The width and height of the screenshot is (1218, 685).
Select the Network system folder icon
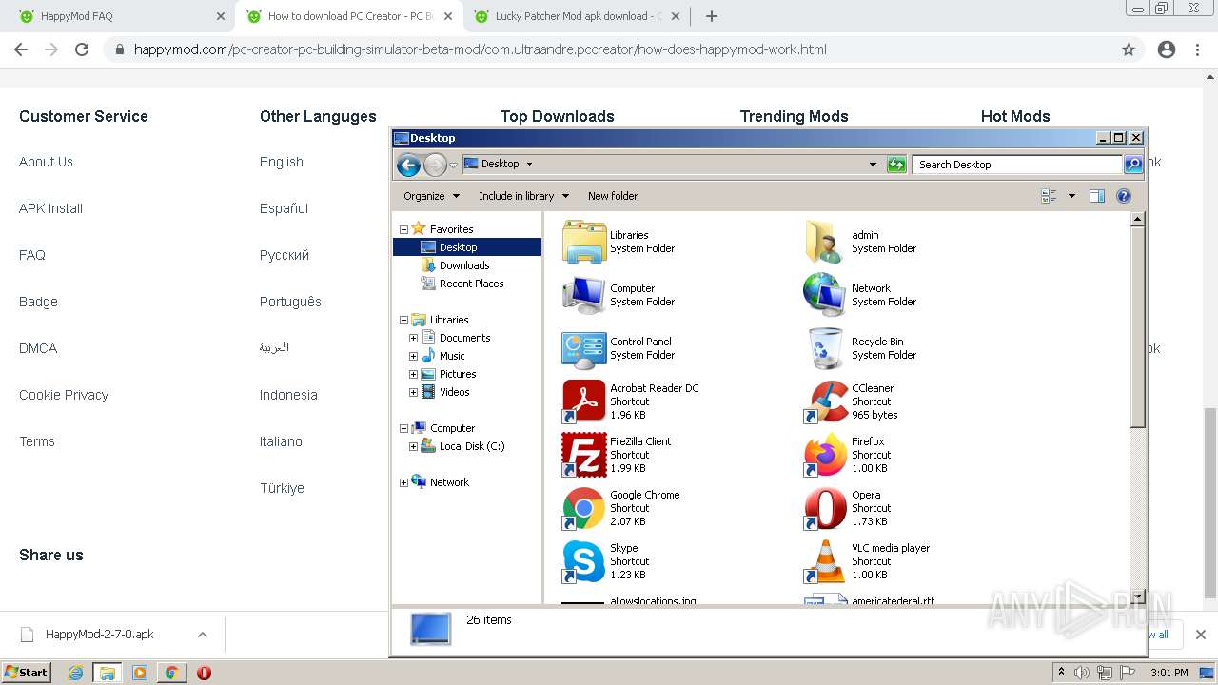click(x=825, y=295)
